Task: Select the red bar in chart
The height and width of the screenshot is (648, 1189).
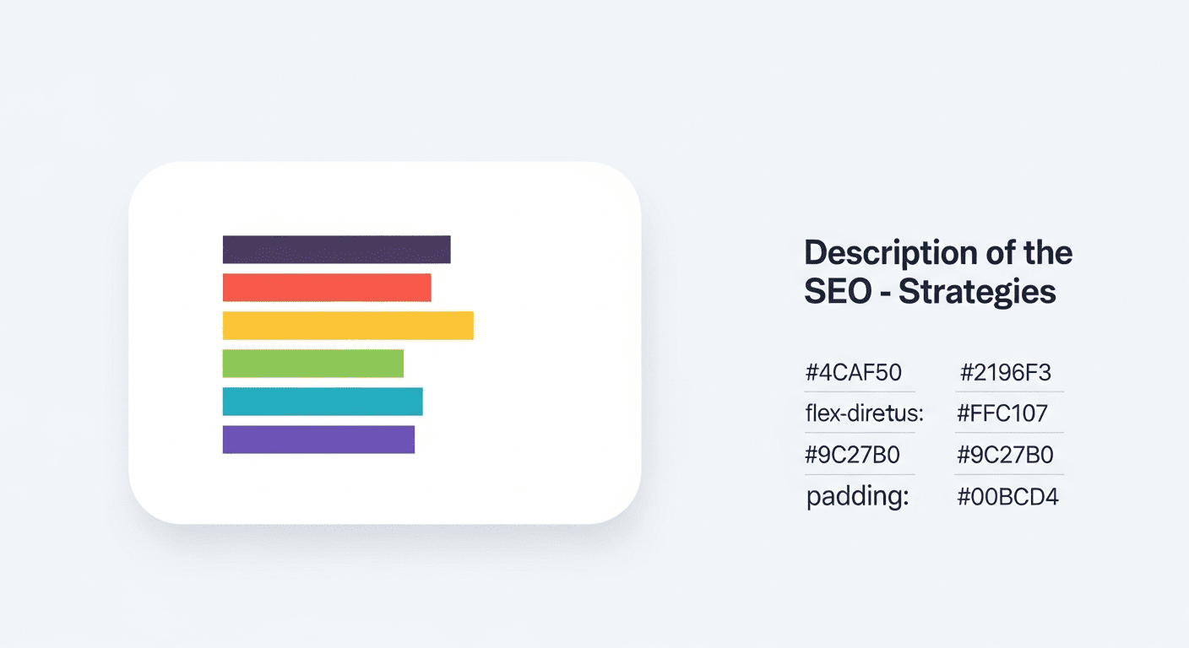Action: 327,288
